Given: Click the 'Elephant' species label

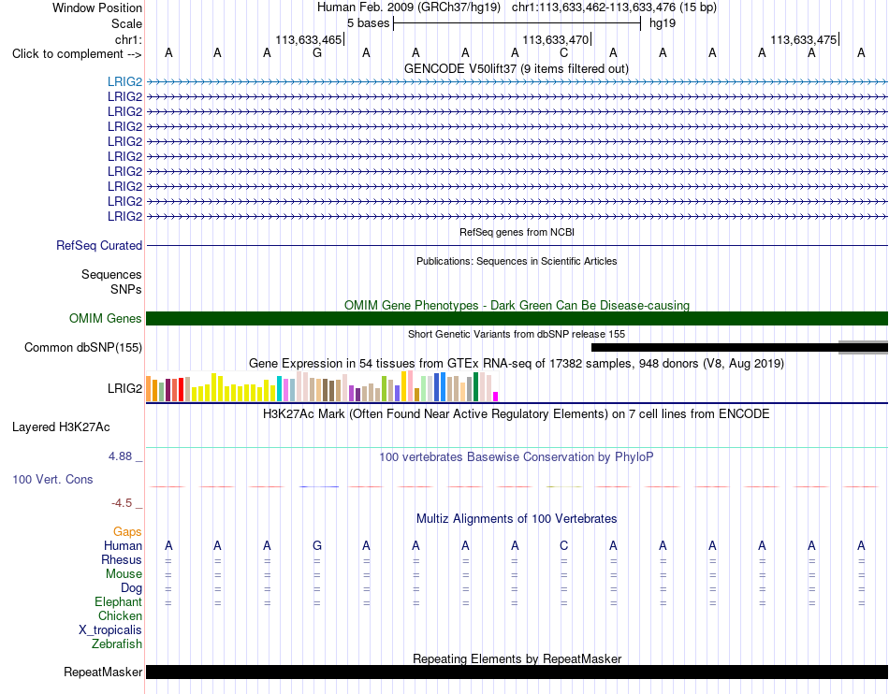Looking at the screenshot, I should [119, 602].
